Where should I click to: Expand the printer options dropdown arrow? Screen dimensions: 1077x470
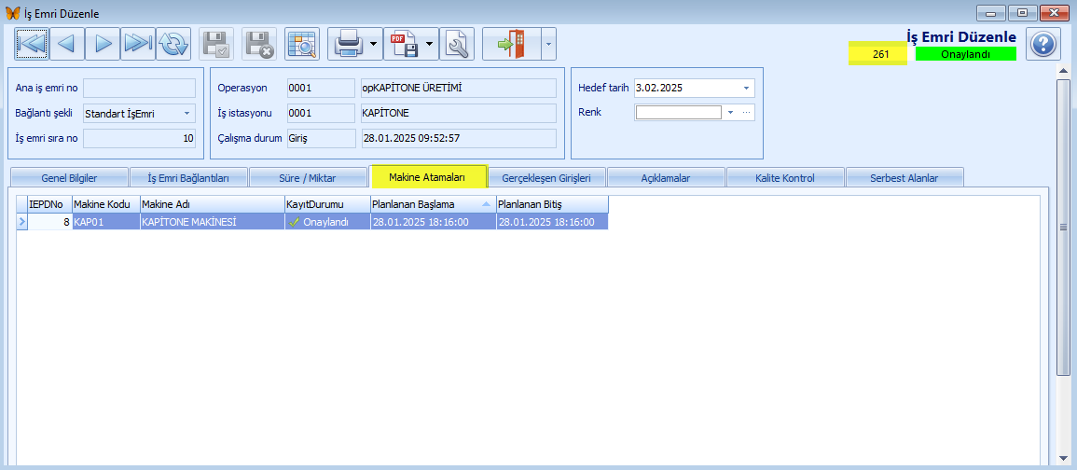click(x=374, y=45)
